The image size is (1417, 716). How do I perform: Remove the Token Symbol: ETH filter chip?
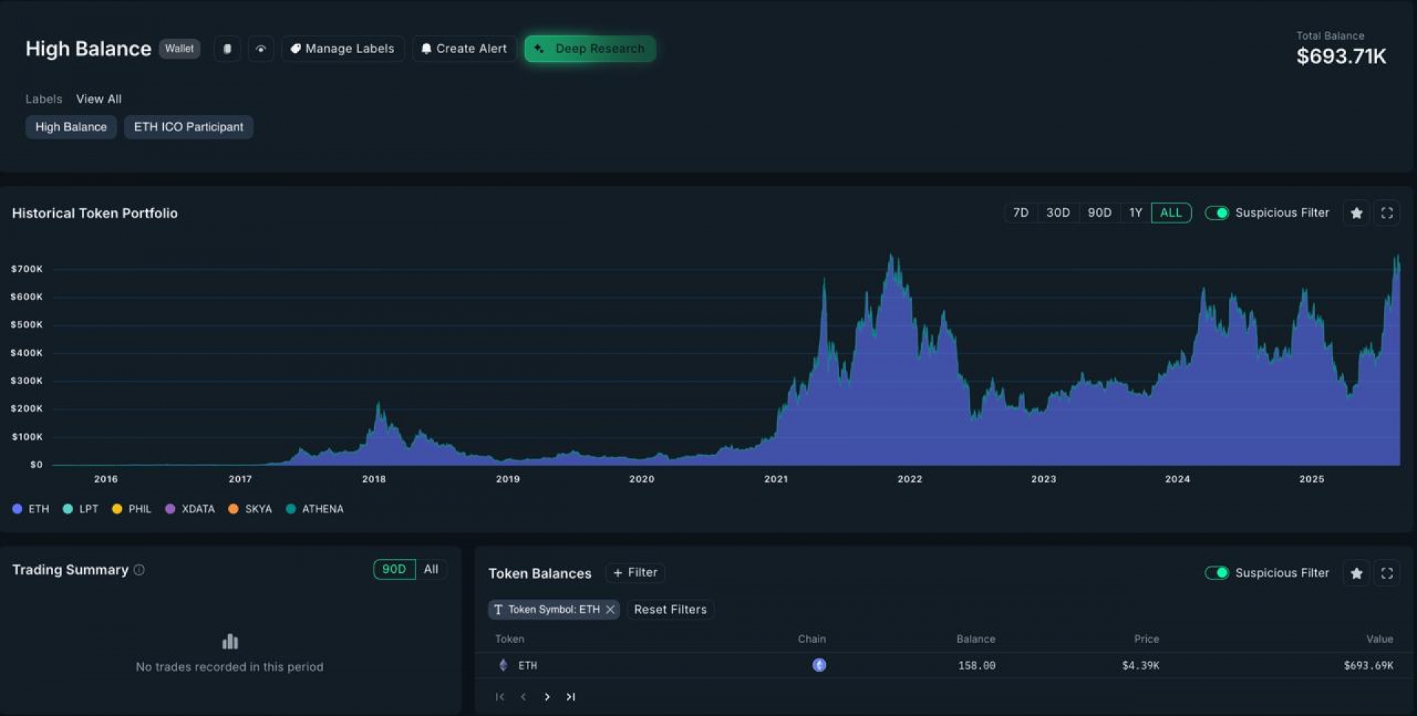610,610
